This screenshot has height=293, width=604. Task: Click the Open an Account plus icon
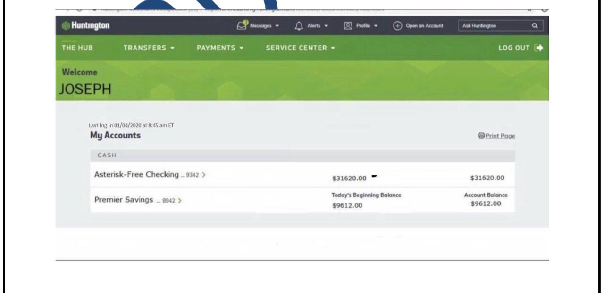pyautogui.click(x=397, y=26)
